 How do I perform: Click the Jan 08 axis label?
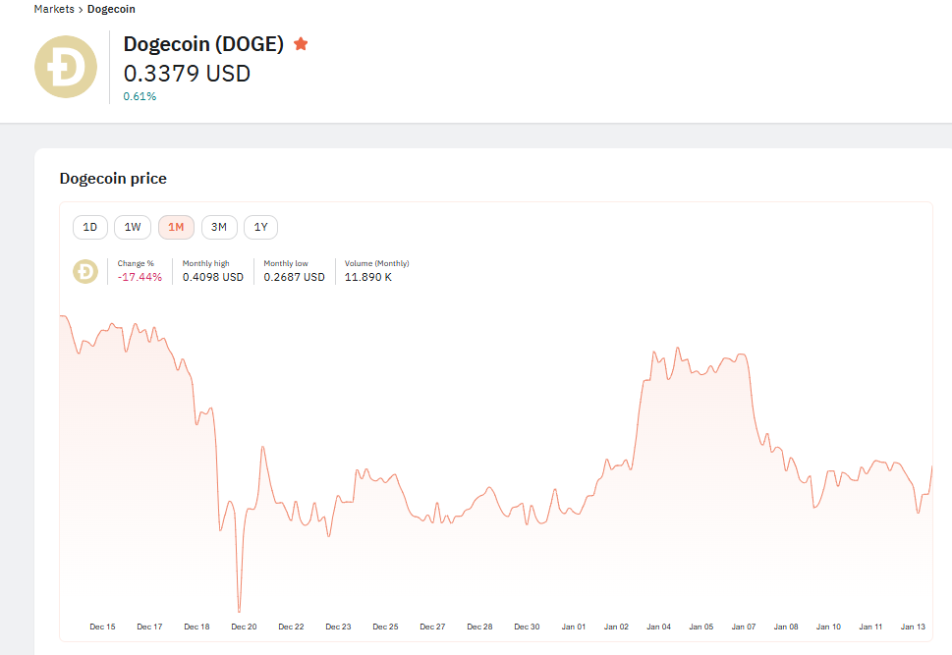786,627
